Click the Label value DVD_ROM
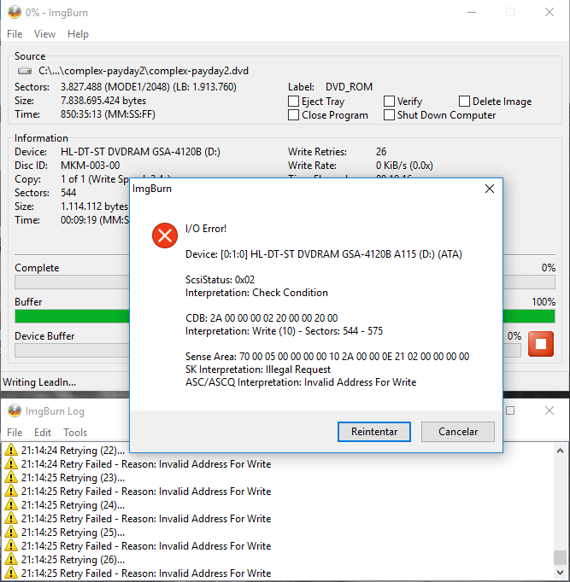The height and width of the screenshot is (582, 570). (349, 87)
